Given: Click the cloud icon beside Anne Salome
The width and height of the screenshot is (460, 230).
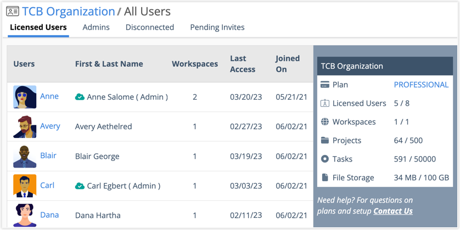Looking at the screenshot, I should pos(80,97).
